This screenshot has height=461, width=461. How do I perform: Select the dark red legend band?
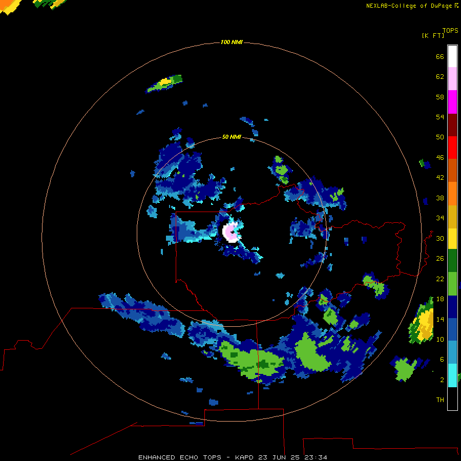tap(452, 125)
